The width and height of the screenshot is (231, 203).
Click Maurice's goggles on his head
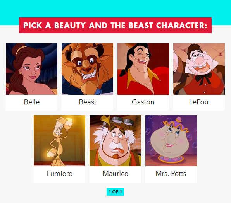123,121
